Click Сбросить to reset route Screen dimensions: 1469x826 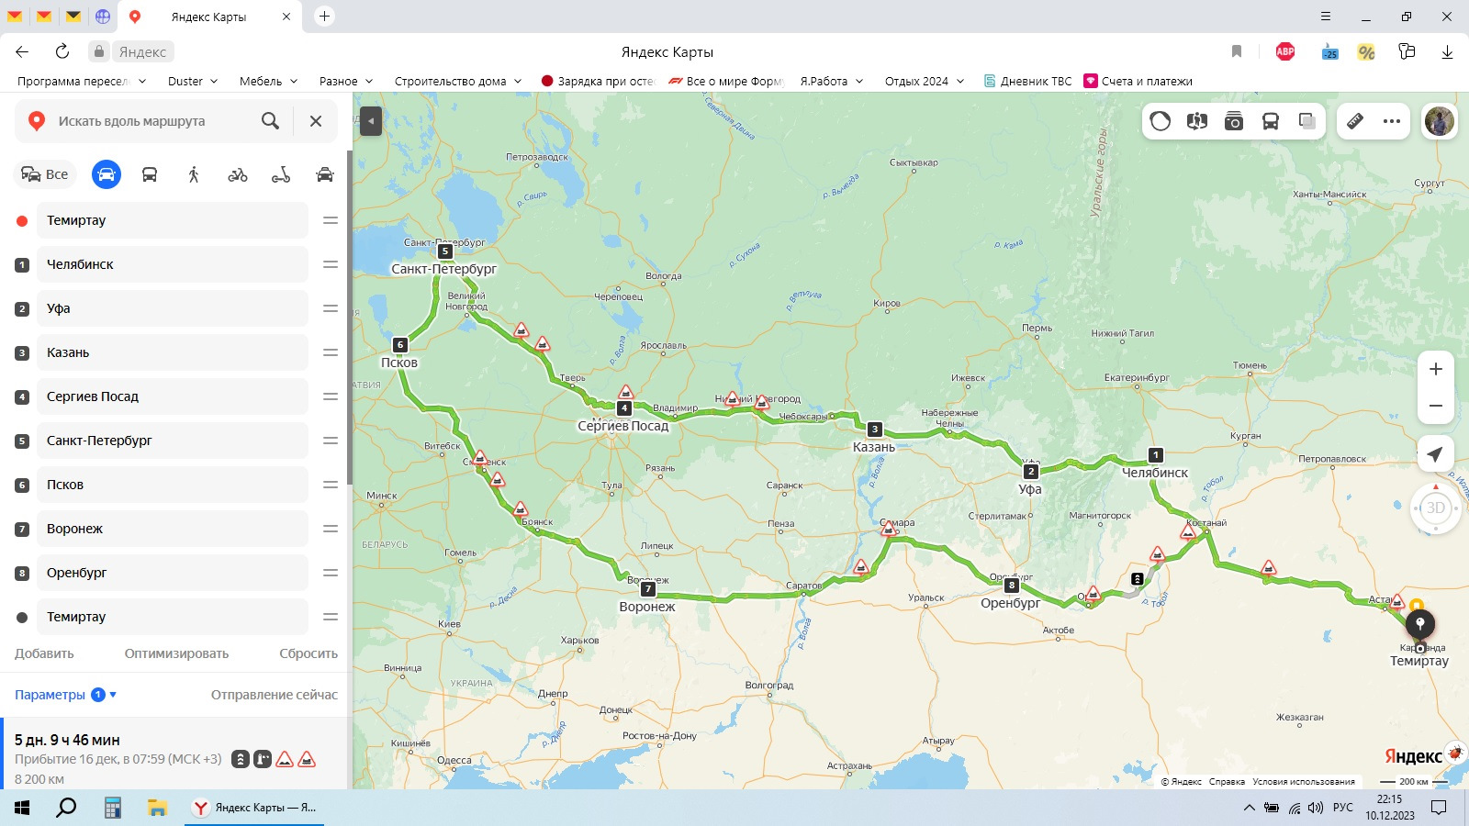tap(308, 653)
